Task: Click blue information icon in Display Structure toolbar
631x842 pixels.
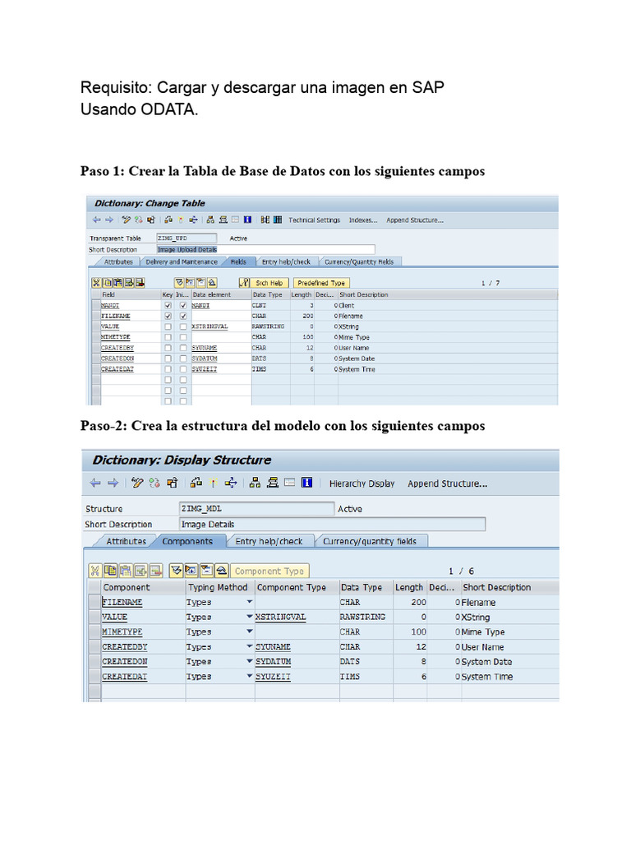Action: (307, 483)
